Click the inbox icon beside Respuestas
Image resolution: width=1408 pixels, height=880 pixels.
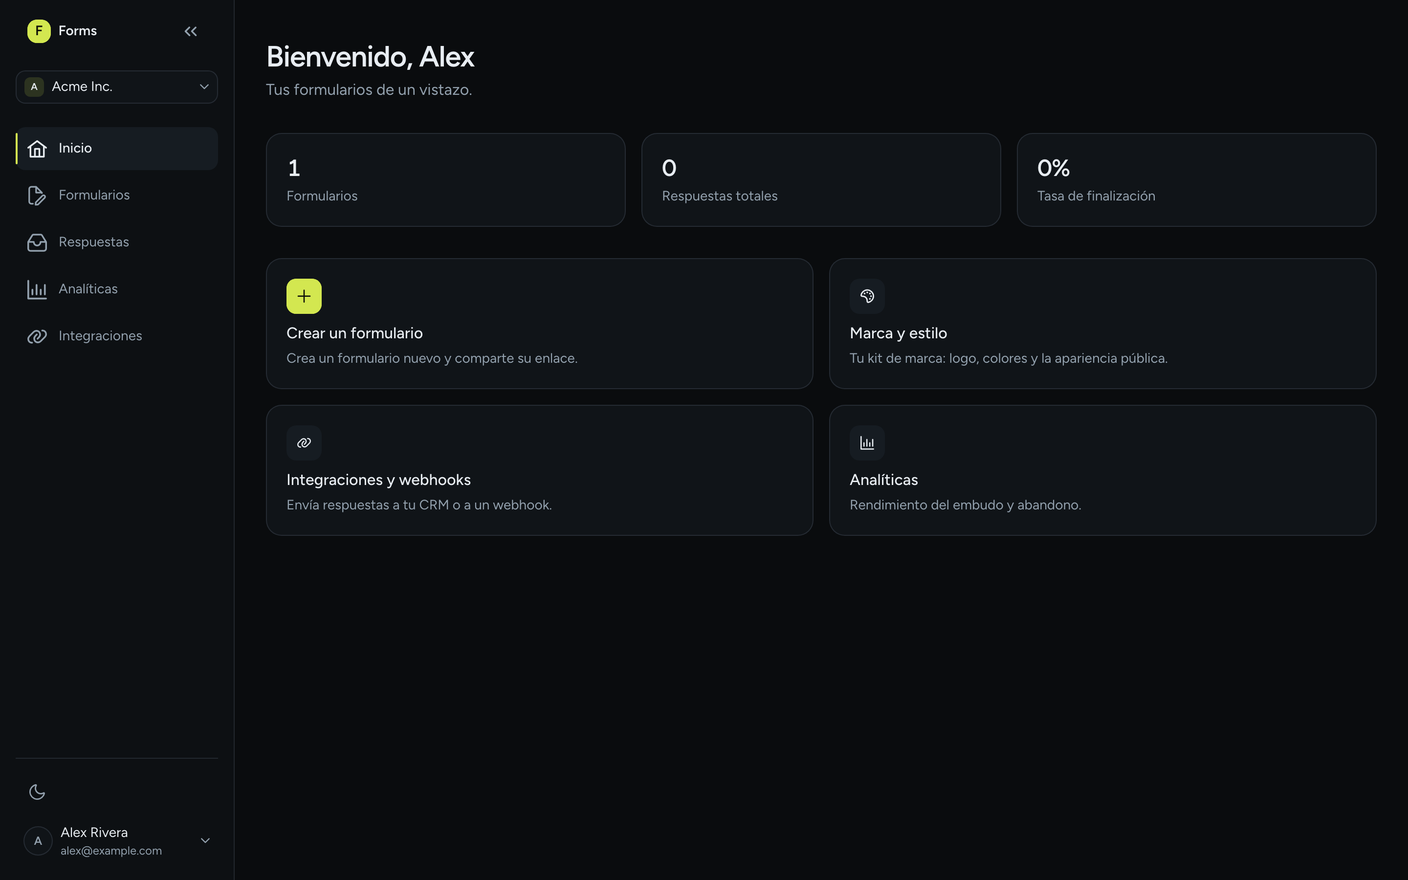point(37,242)
